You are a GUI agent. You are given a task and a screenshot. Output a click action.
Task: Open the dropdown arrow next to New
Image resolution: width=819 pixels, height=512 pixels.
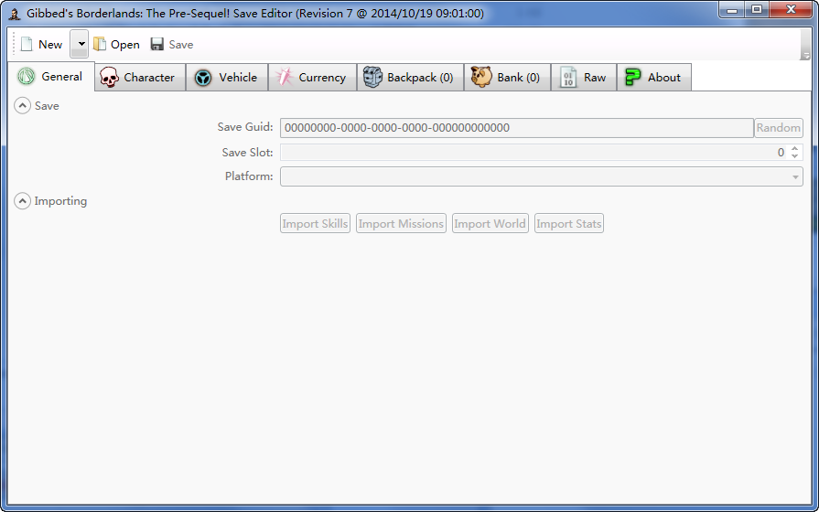click(80, 44)
